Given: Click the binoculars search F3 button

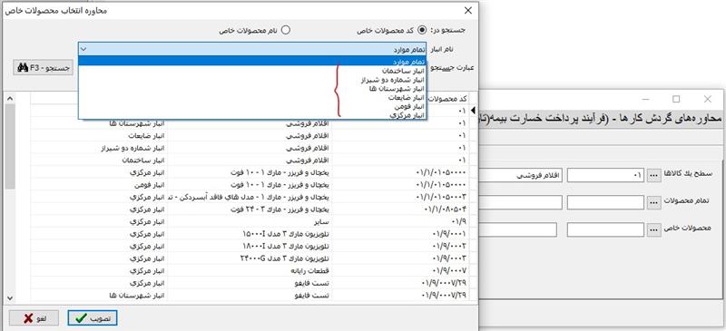Looking at the screenshot, I should pos(44,68).
